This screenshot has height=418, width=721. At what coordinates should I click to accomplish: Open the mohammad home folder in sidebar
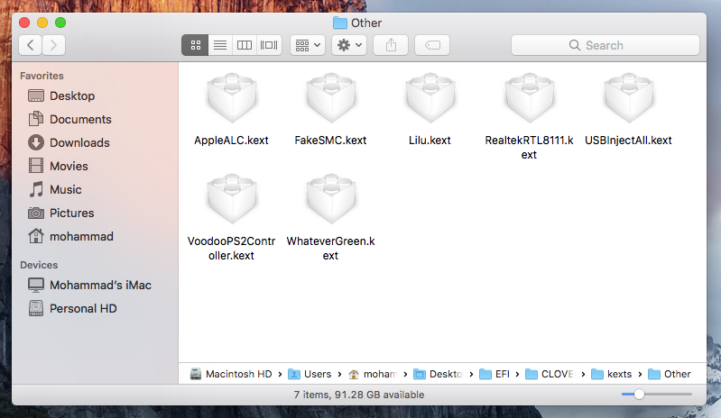(70, 236)
